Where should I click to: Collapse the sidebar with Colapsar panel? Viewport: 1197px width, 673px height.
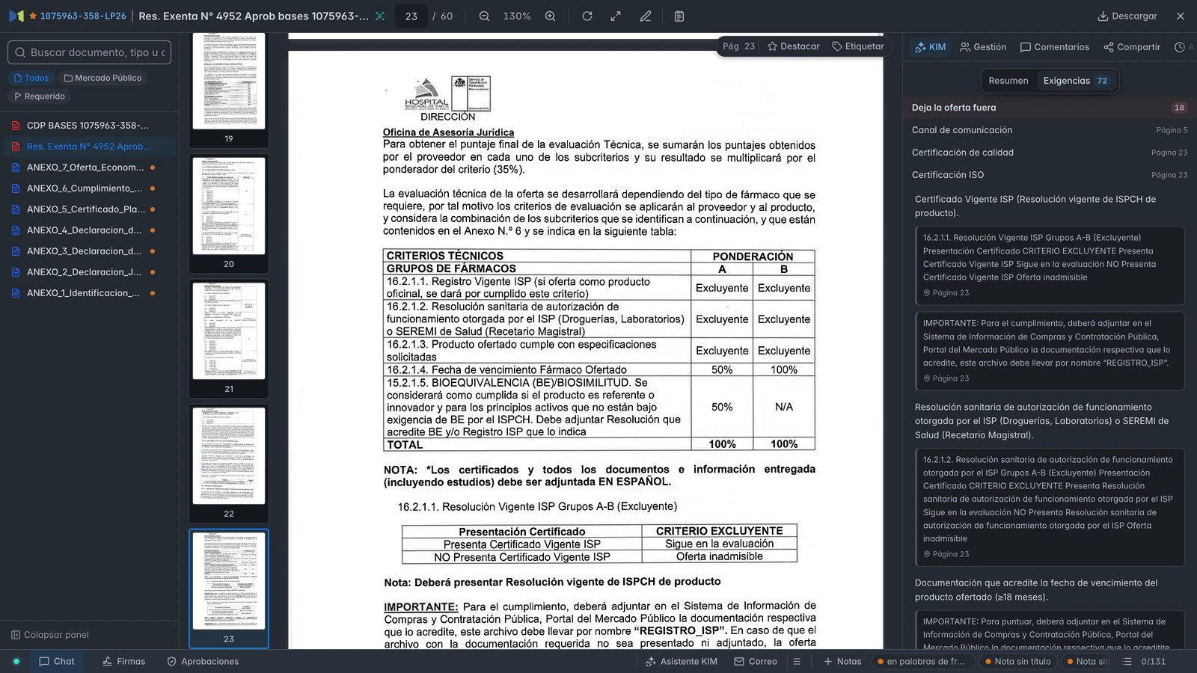point(49,635)
